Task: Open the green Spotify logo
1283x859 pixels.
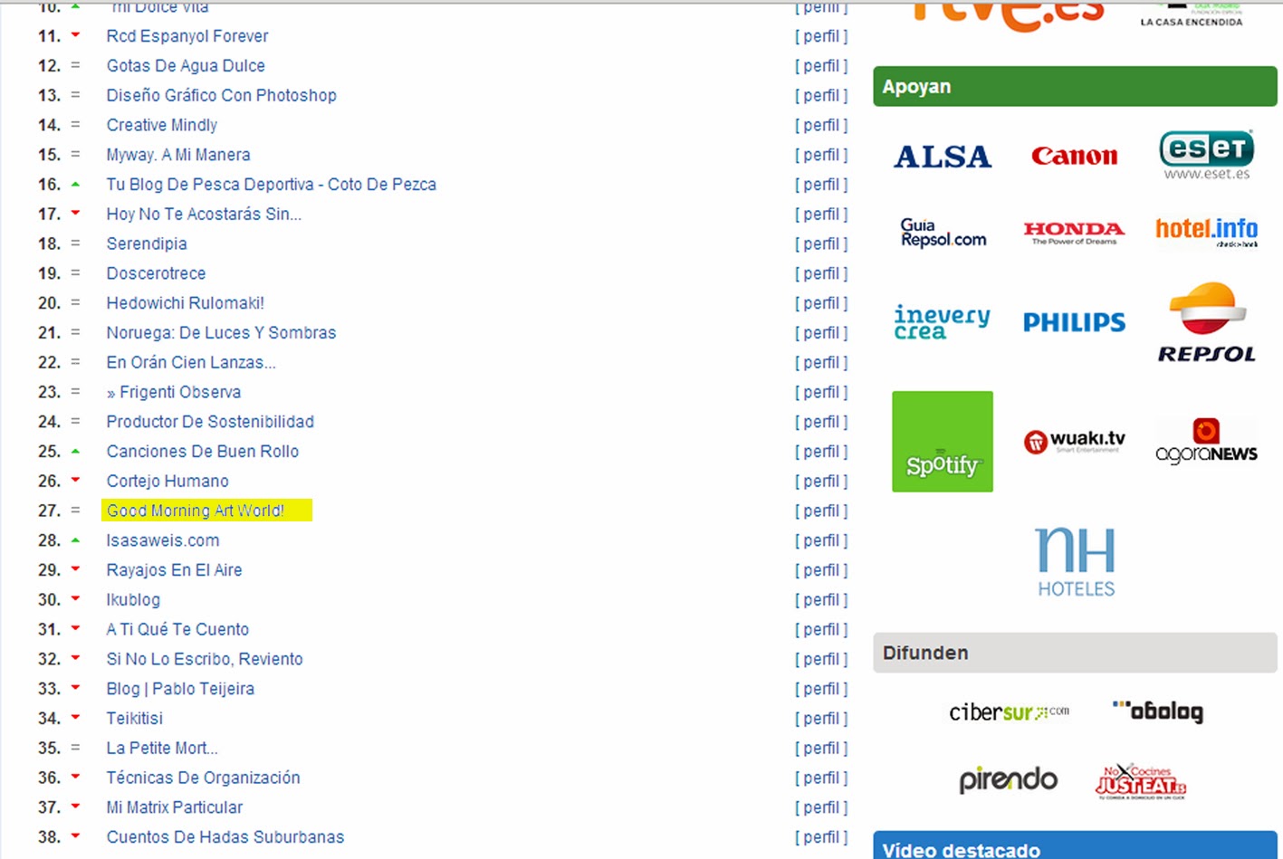Action: [943, 442]
